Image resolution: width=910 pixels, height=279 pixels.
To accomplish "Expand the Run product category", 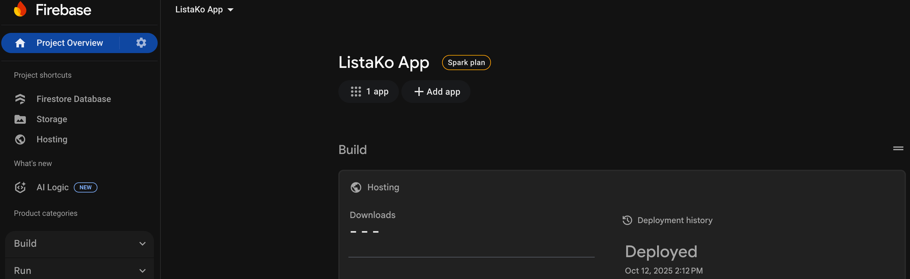I will click(79, 270).
